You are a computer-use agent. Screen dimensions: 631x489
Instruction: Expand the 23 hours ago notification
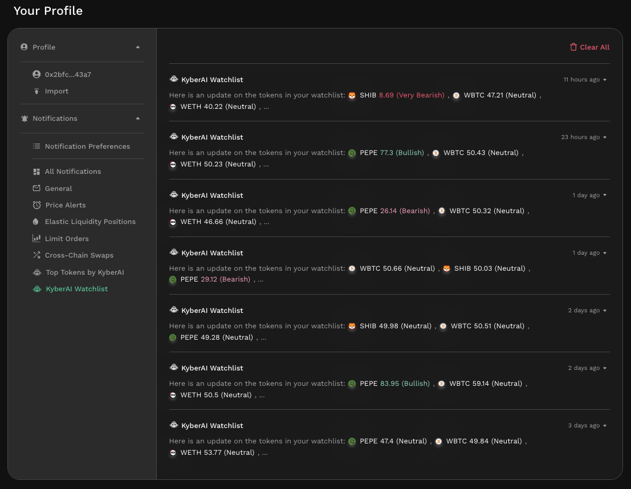[x=605, y=137]
